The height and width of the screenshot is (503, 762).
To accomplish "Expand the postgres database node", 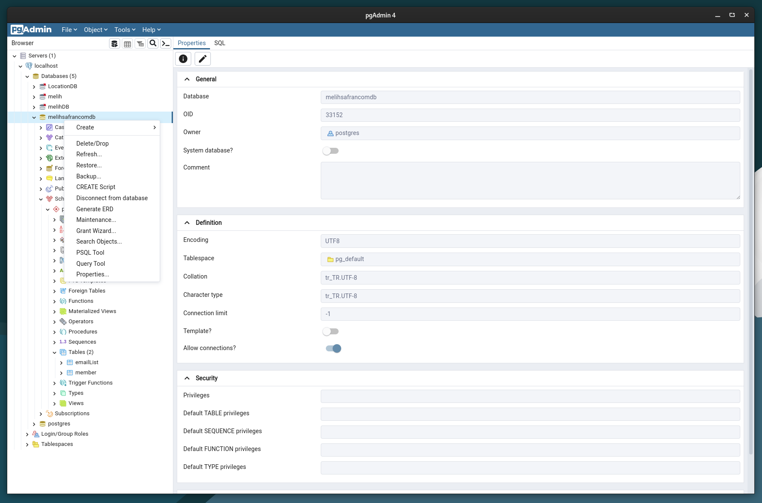I will (x=34, y=424).
